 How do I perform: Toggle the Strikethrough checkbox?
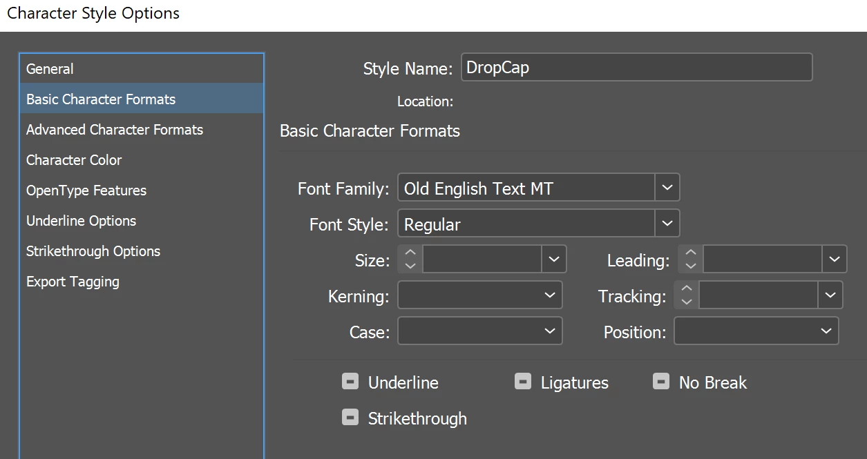tap(350, 417)
